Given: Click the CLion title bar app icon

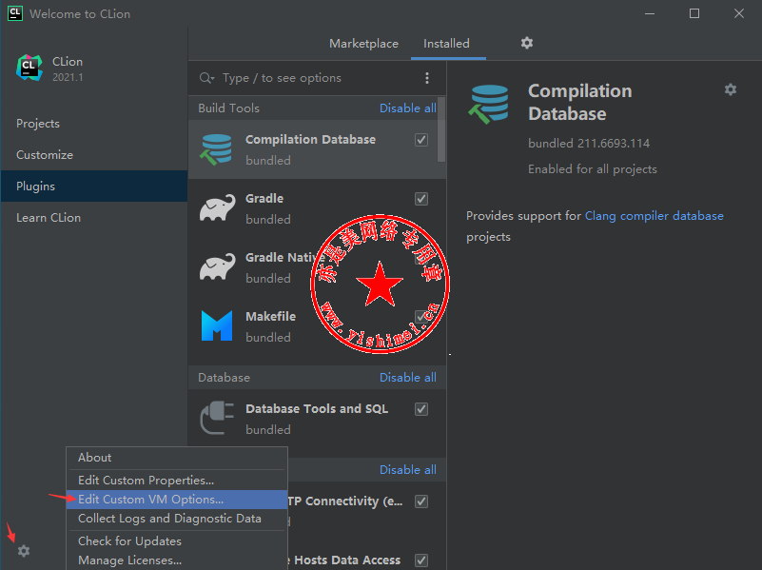Looking at the screenshot, I should point(15,13).
